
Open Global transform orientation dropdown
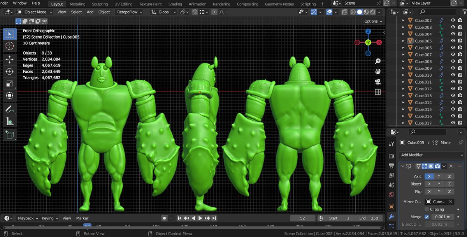(x=164, y=12)
